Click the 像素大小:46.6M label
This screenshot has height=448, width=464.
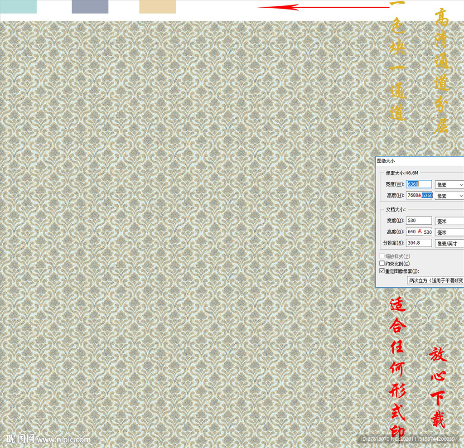pos(402,173)
